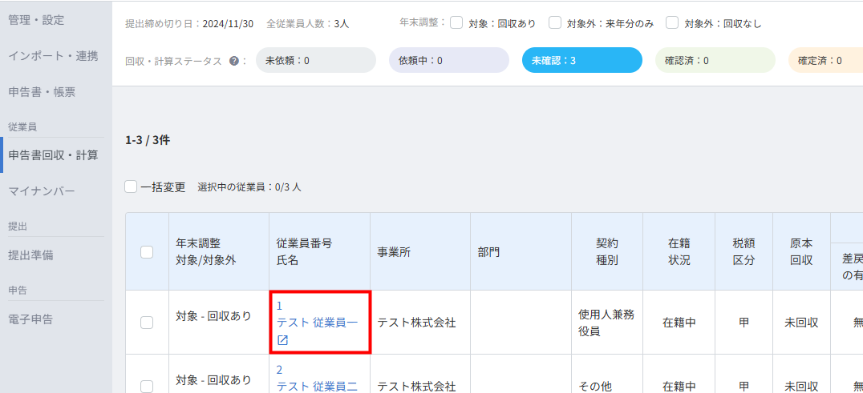Image resolution: width=863 pixels, height=393 pixels.
Task: Open 申告書・帳票 in the sidebar
Action: [42, 92]
